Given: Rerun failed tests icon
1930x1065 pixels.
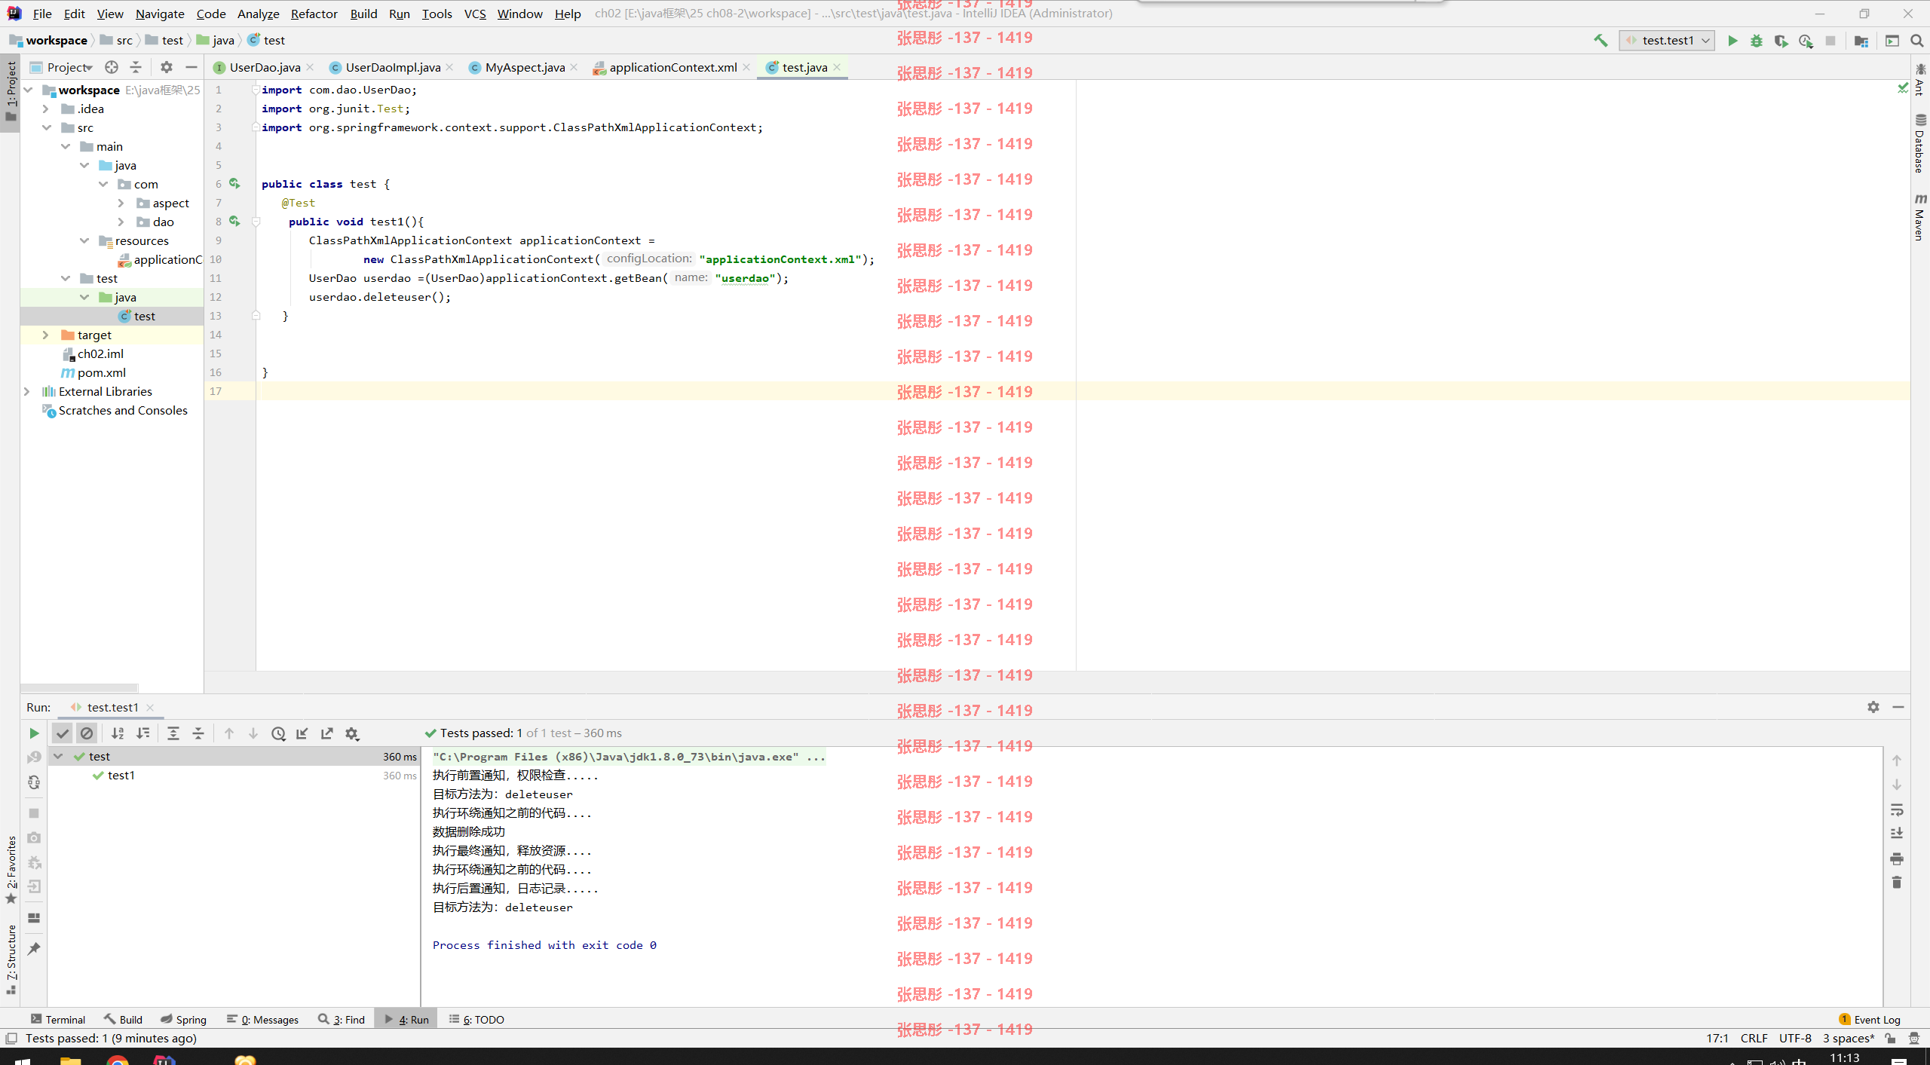Looking at the screenshot, I should (x=33, y=757).
